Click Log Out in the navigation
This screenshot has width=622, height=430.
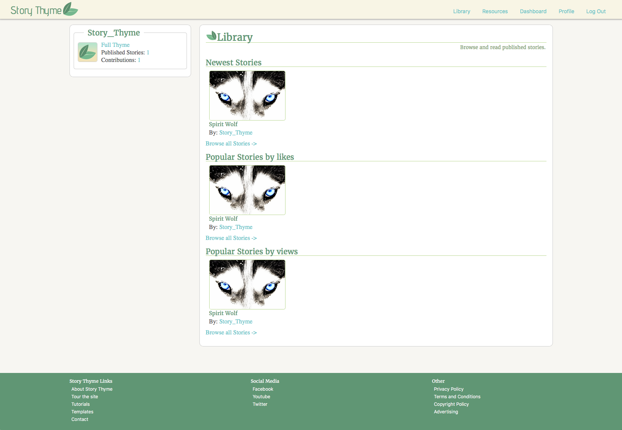[x=596, y=11]
